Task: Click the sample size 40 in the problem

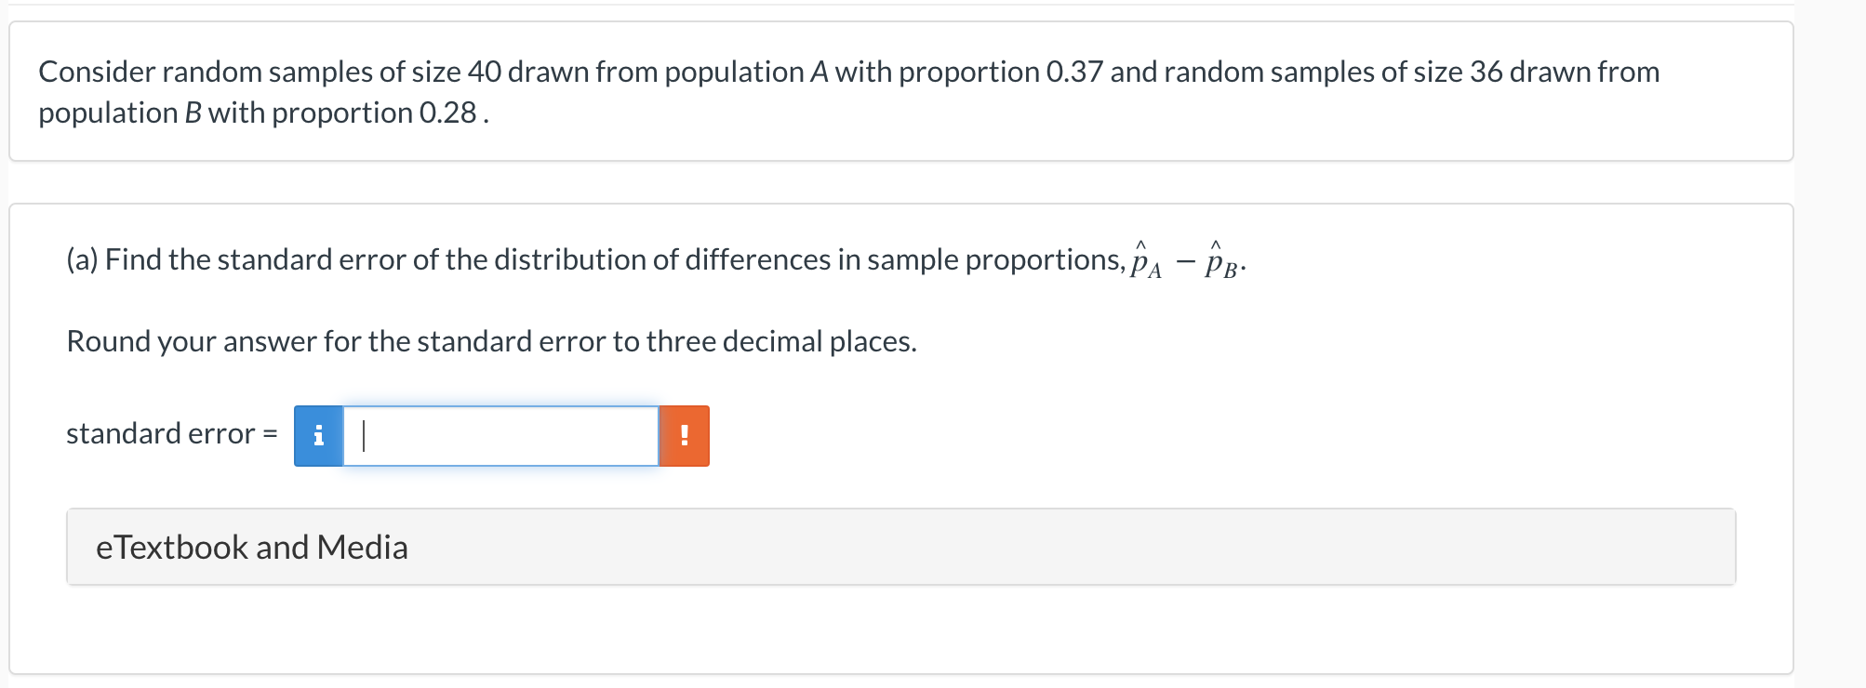Action: tap(484, 72)
